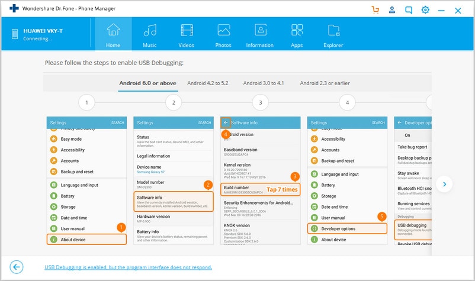Click the 'Please follow the steps' heading
The image size is (475, 281).
click(114, 63)
